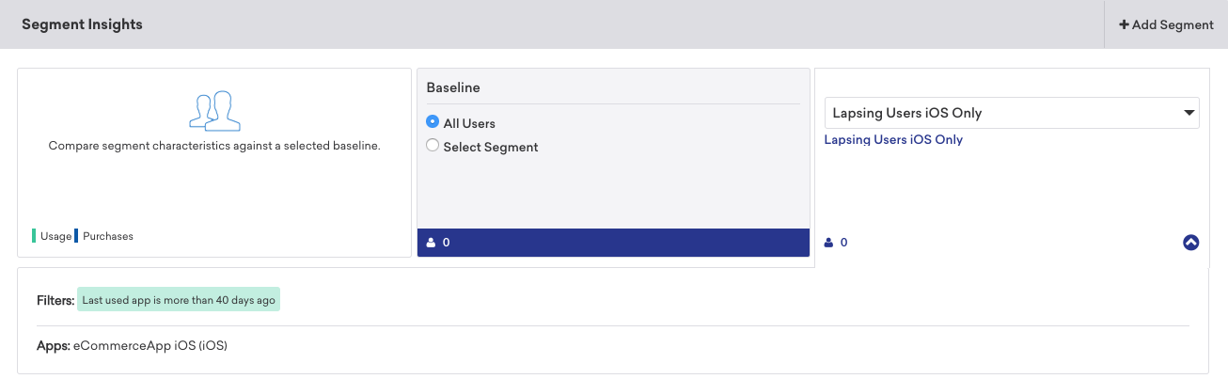Click the blue Purchases legend swatch

pyautogui.click(x=76, y=235)
